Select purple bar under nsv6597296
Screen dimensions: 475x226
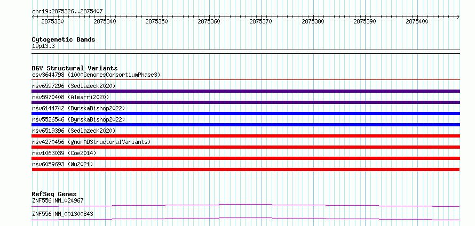[246, 91]
